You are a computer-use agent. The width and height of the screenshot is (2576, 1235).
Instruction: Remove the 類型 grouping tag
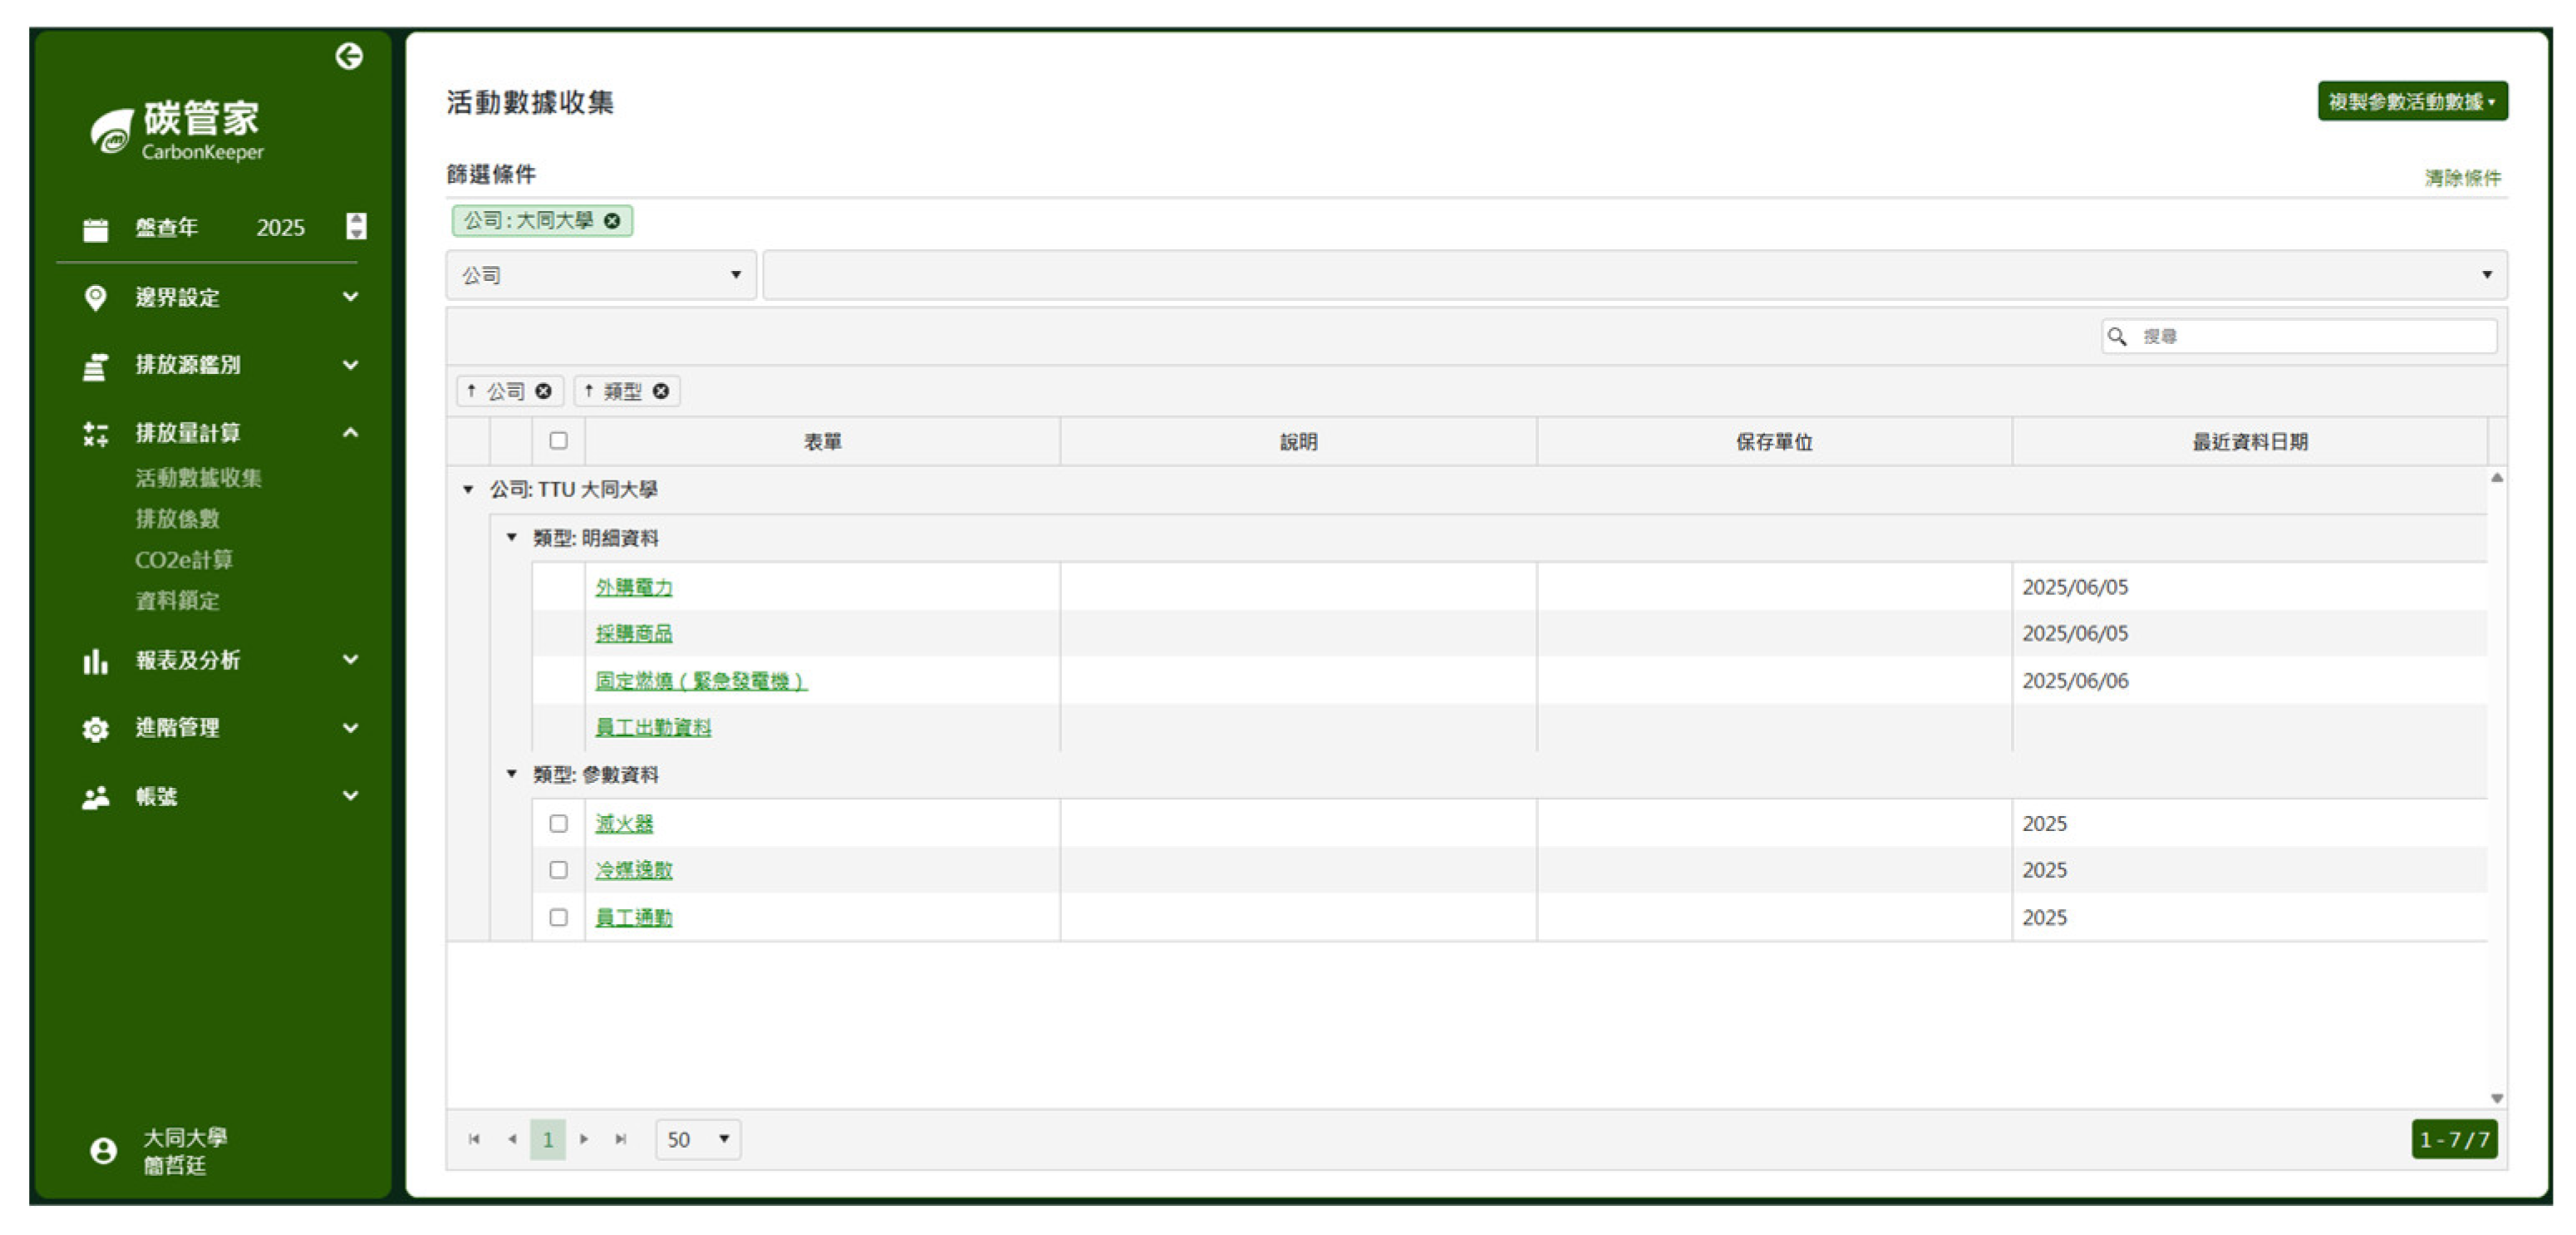coord(661,391)
